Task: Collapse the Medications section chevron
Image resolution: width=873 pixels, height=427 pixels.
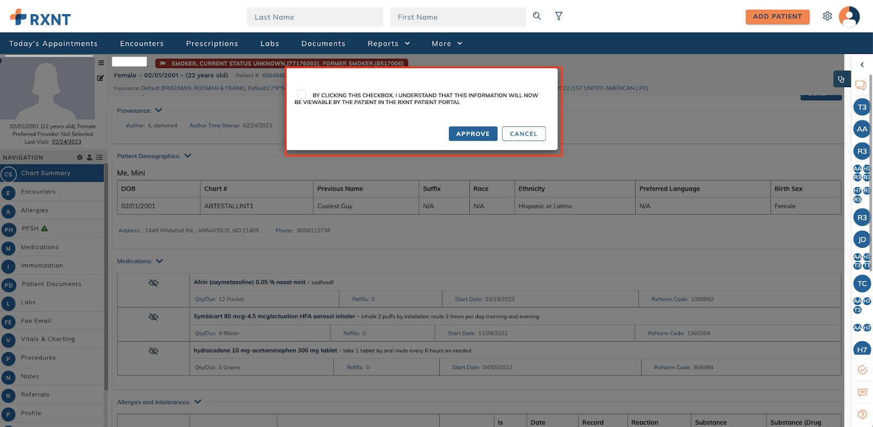Action: pyautogui.click(x=159, y=261)
